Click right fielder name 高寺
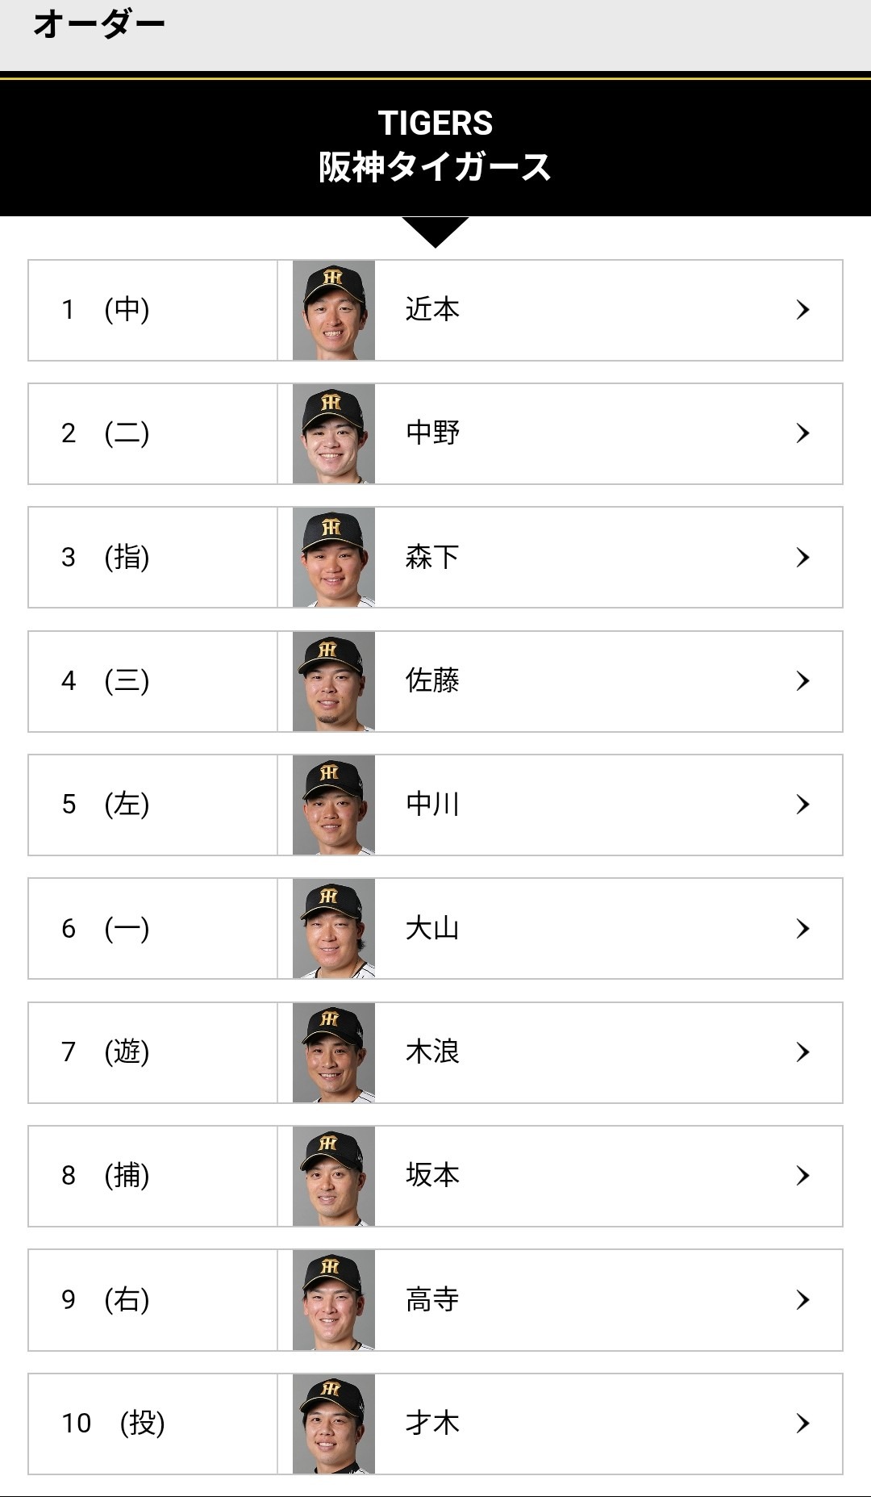The height and width of the screenshot is (1497, 871). (432, 1300)
